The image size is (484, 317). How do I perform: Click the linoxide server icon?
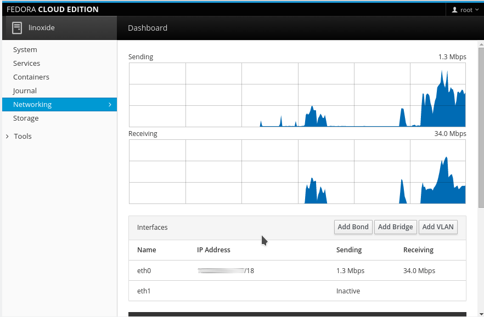tap(17, 28)
